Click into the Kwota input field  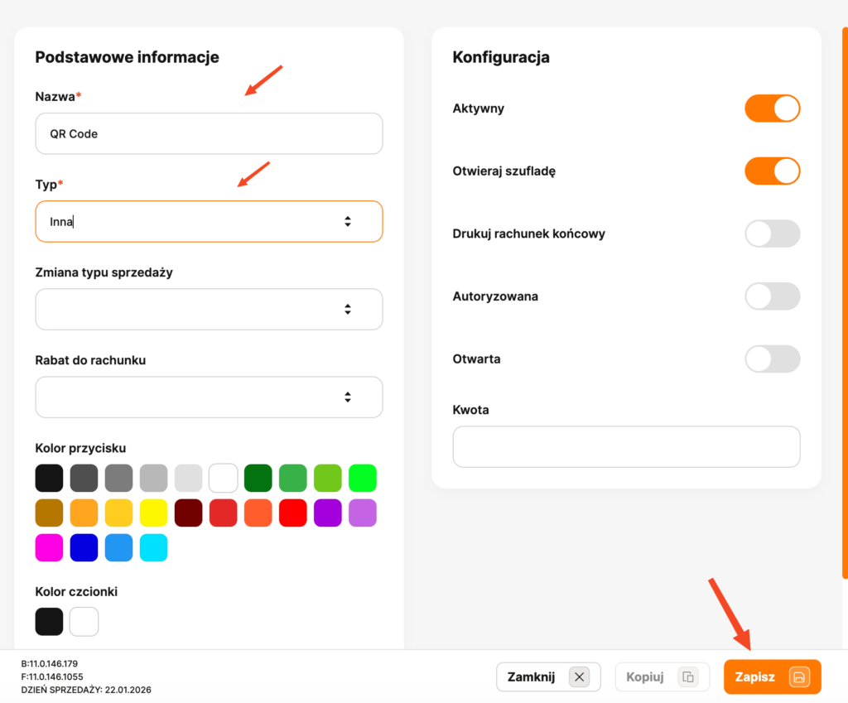point(626,447)
